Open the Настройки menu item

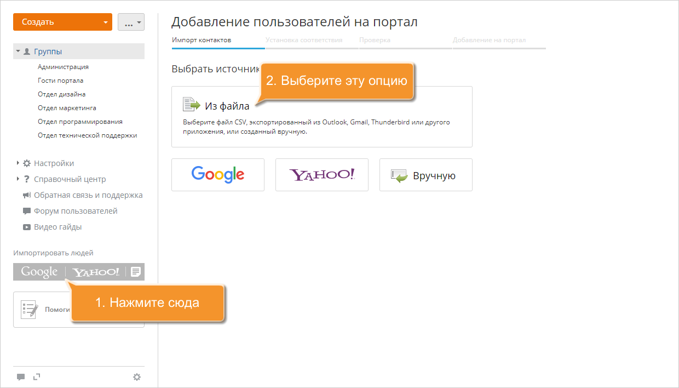click(54, 163)
